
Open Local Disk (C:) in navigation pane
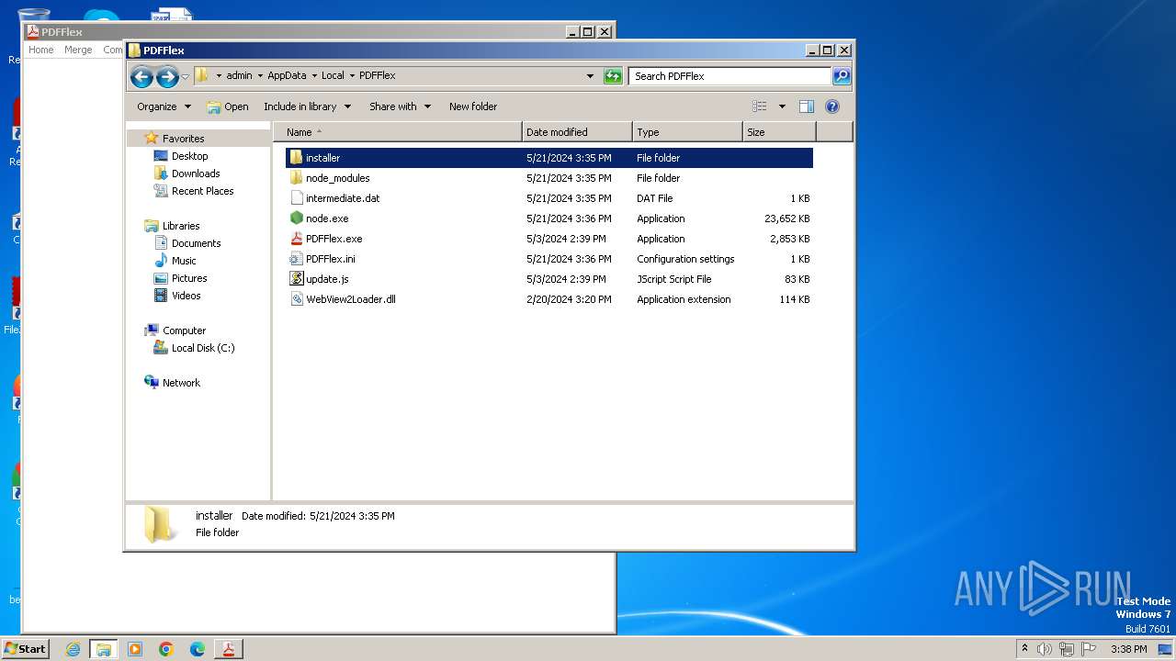(x=203, y=348)
